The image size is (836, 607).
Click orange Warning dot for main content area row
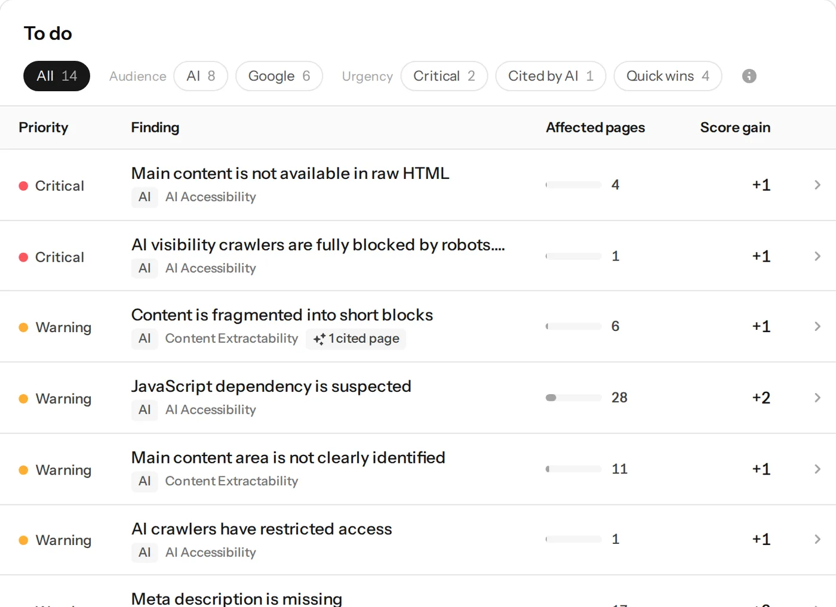pos(23,470)
